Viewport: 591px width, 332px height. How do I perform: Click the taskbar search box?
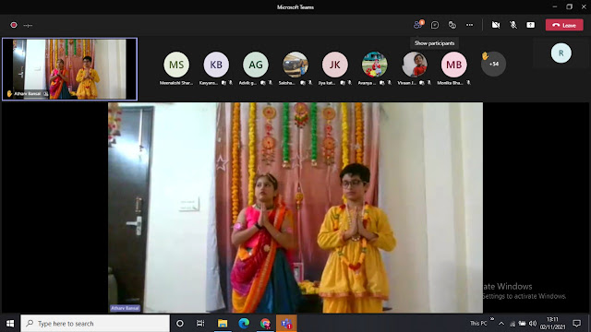pyautogui.click(x=95, y=324)
